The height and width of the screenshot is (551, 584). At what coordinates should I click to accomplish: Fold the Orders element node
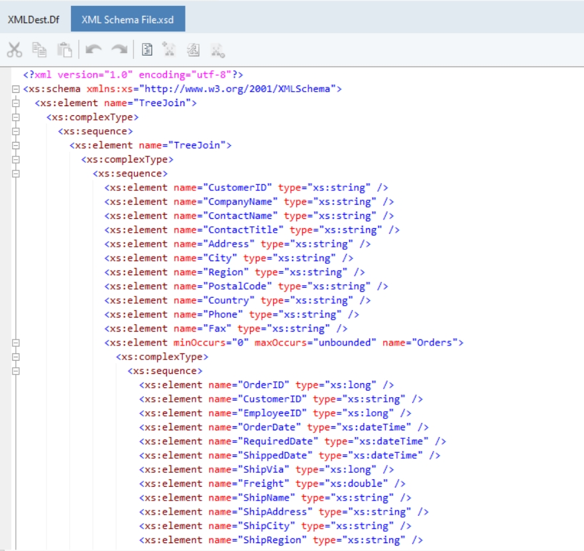(x=15, y=343)
